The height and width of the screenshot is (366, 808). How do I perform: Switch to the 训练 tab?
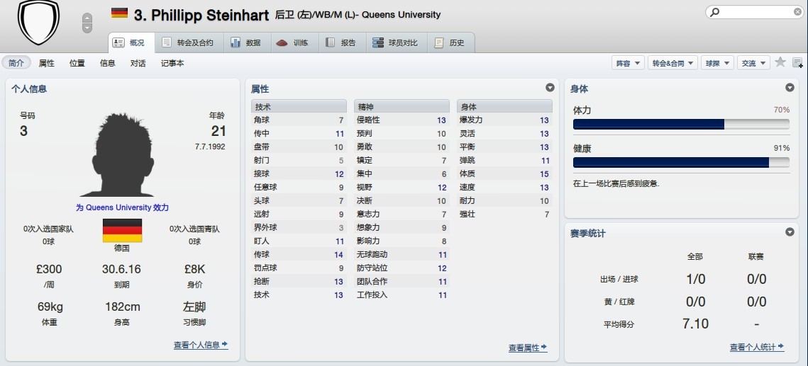click(293, 42)
